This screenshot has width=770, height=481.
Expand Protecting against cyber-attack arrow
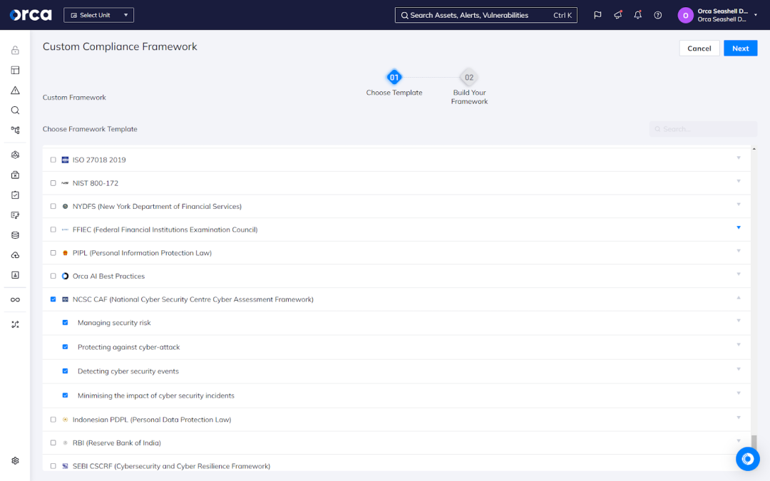pyautogui.click(x=739, y=345)
